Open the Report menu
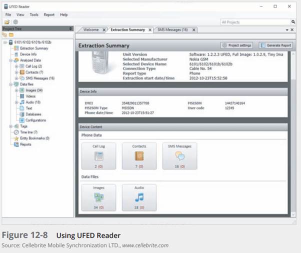This screenshot has width=301, height=253. (49, 14)
